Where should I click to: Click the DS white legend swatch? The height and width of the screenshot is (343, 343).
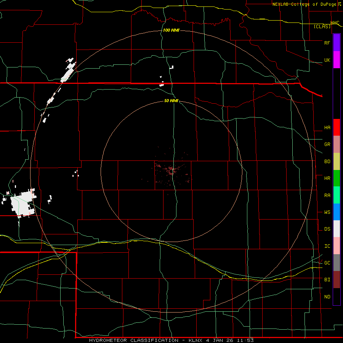(337, 229)
